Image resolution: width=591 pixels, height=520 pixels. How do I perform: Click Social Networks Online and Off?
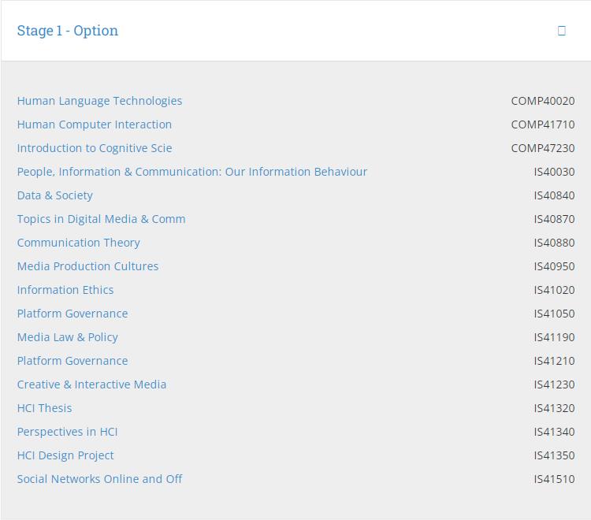pyautogui.click(x=100, y=479)
